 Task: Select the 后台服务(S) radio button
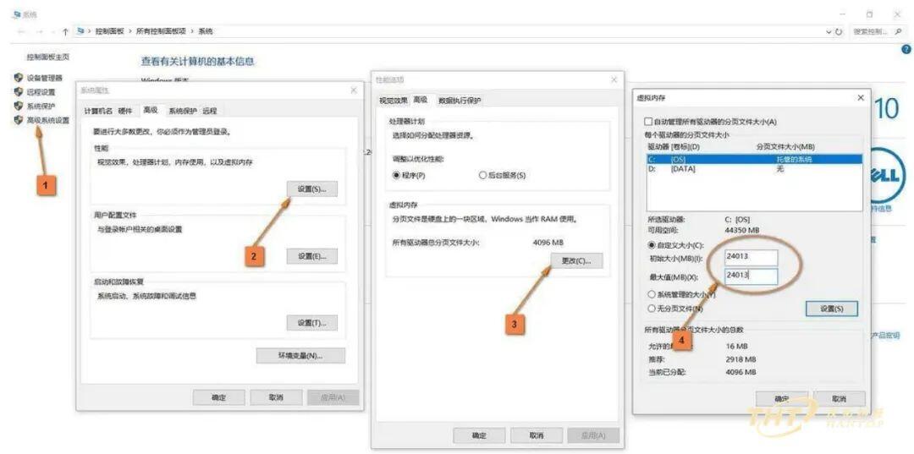tap(482, 175)
